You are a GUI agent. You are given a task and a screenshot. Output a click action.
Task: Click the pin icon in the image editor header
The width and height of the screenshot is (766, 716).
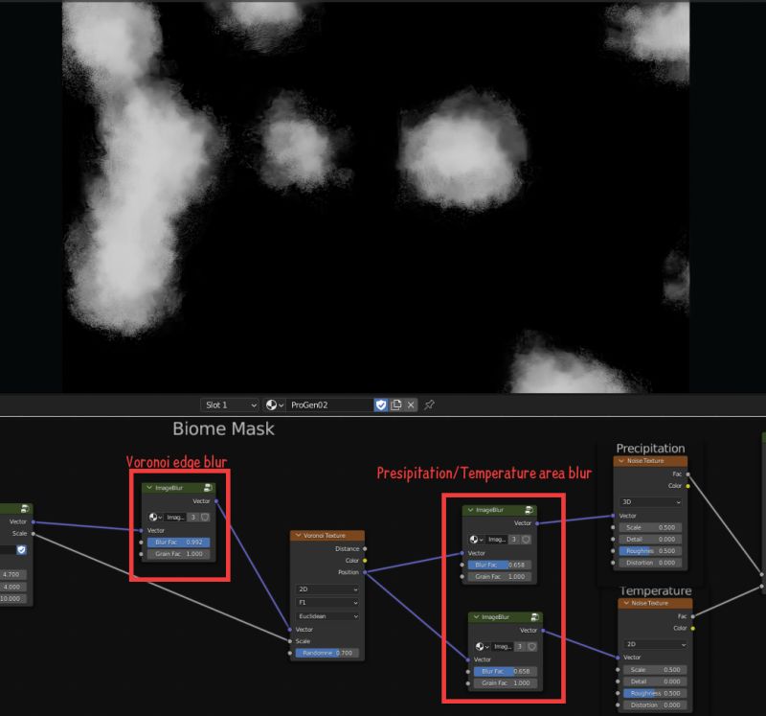[x=428, y=404]
